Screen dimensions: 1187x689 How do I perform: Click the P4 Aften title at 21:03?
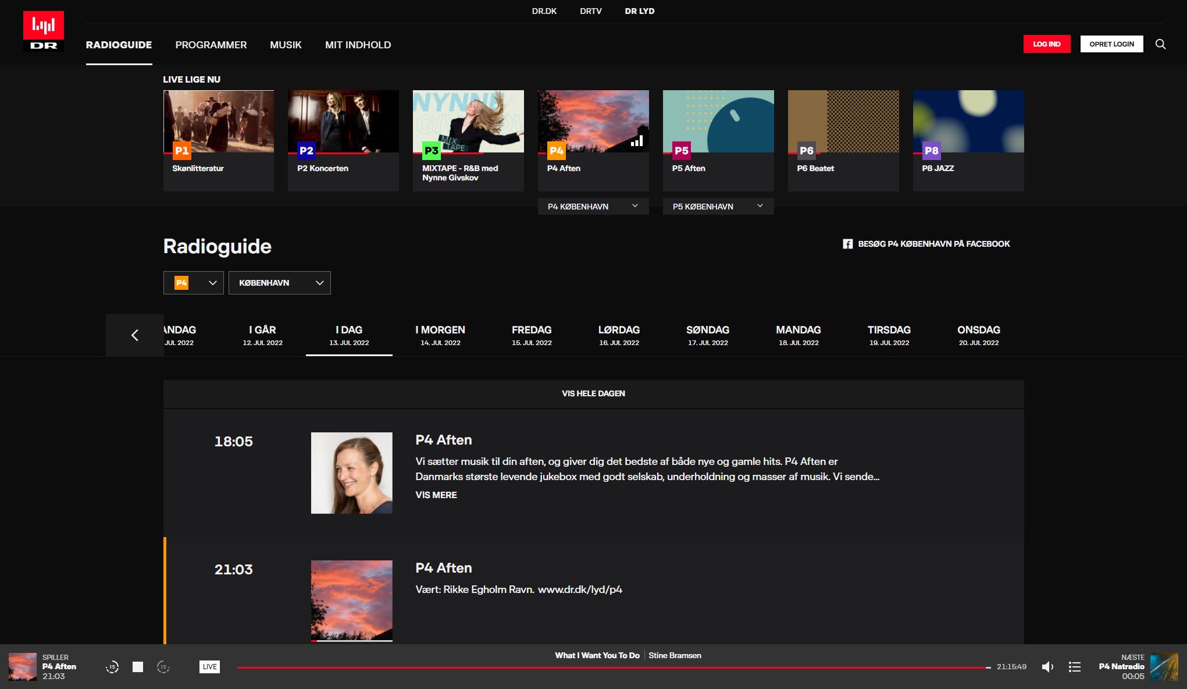(x=444, y=569)
